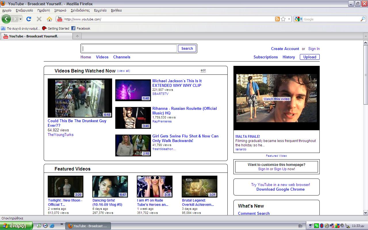
Task: Click the top Sign In link
Action: point(314,49)
